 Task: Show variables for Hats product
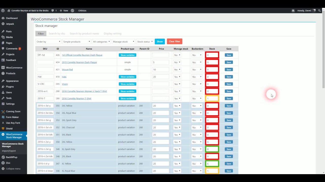click(x=127, y=77)
